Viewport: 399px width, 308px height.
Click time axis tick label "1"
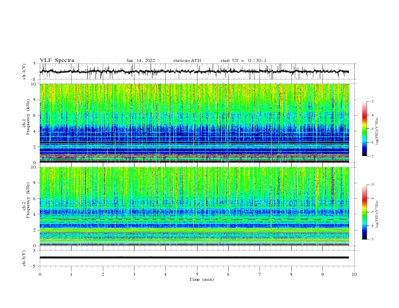coord(71,274)
